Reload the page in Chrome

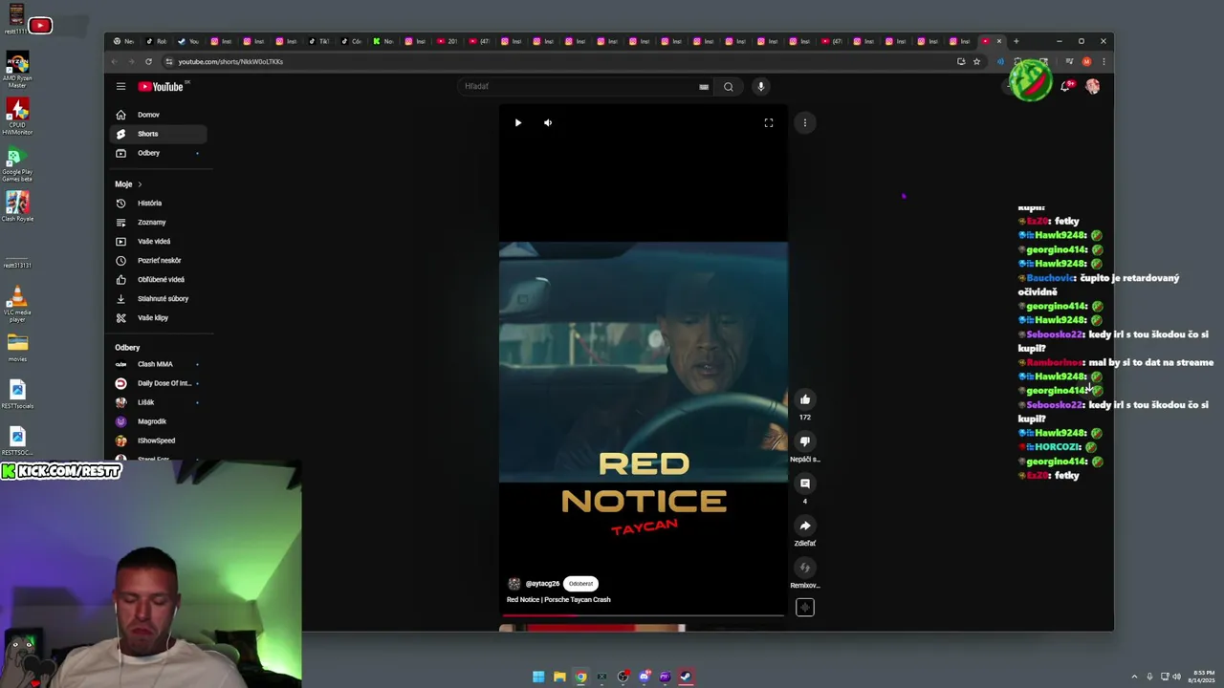(x=148, y=62)
